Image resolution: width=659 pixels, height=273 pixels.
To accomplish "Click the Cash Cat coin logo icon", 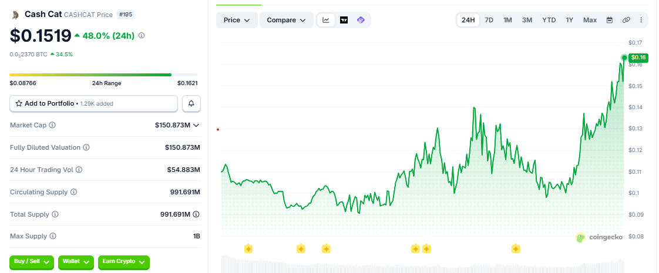I will click(x=15, y=15).
